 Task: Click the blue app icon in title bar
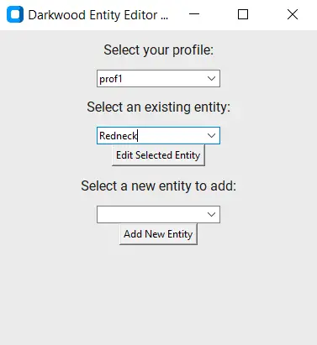click(15, 14)
